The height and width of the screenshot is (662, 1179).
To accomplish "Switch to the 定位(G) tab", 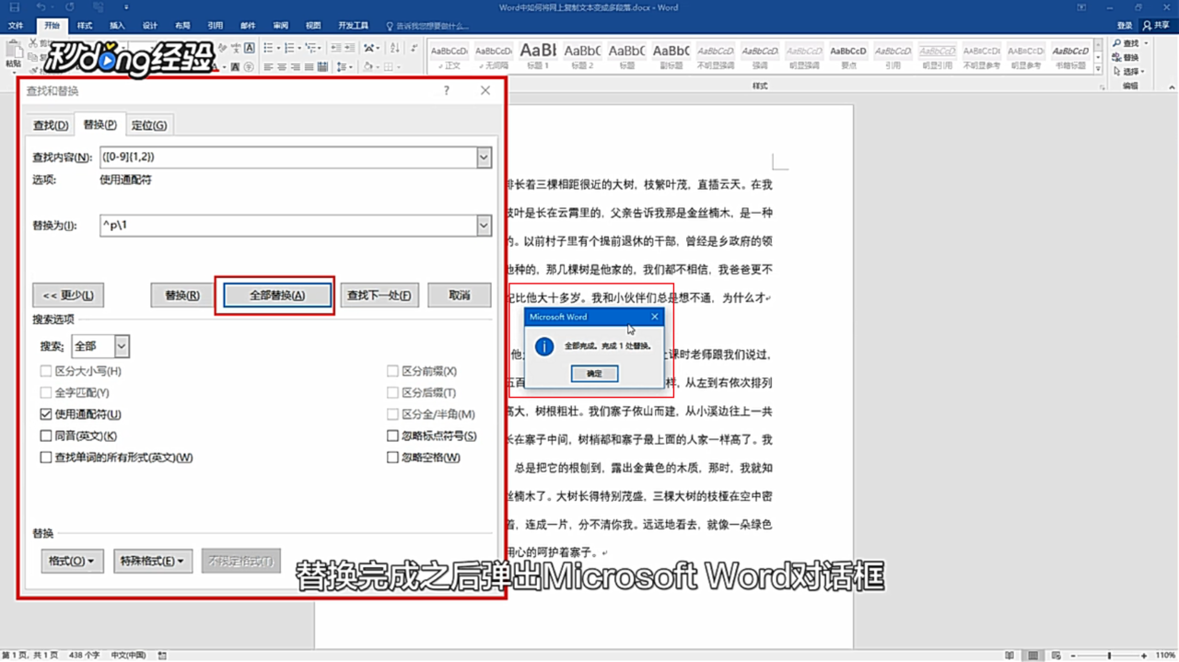I will [148, 125].
